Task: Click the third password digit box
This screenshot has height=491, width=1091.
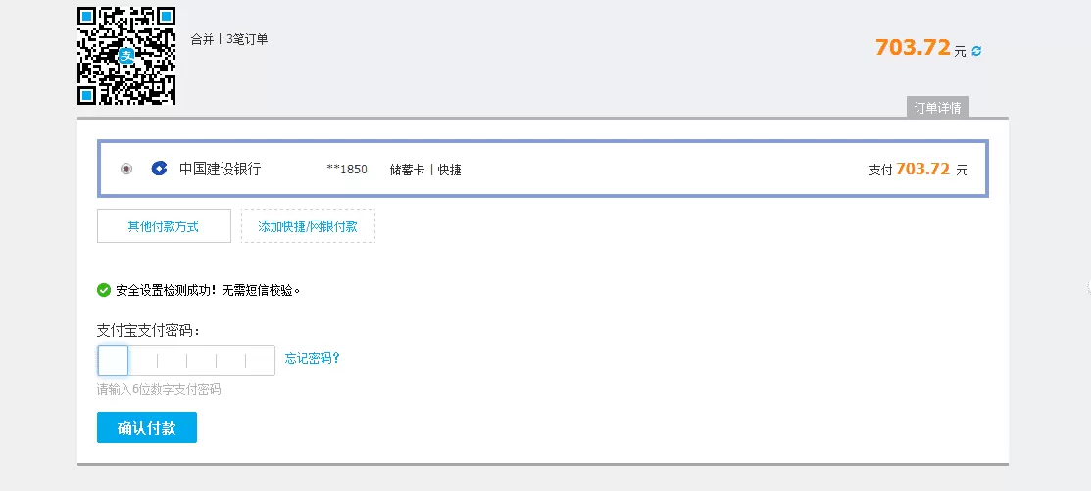Action: (172, 361)
